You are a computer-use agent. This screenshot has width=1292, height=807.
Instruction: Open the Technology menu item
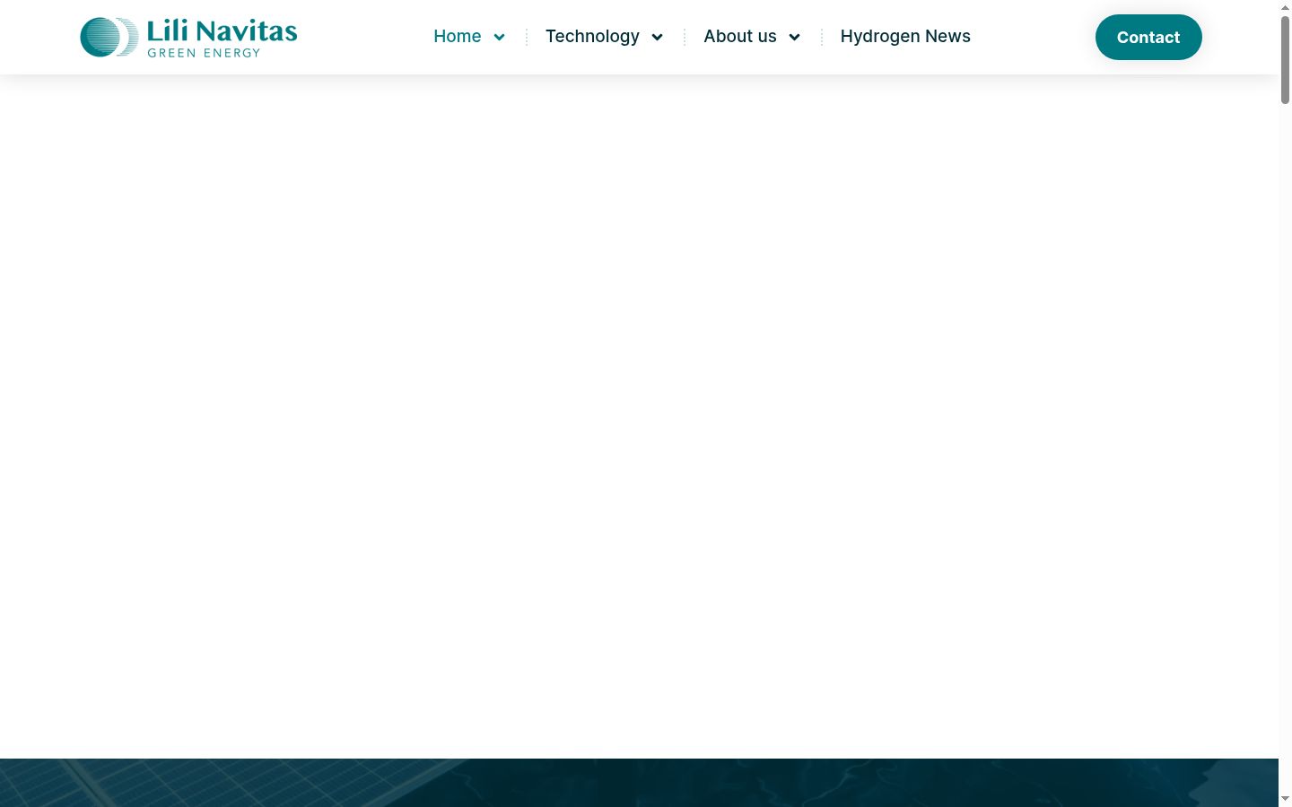click(x=592, y=37)
